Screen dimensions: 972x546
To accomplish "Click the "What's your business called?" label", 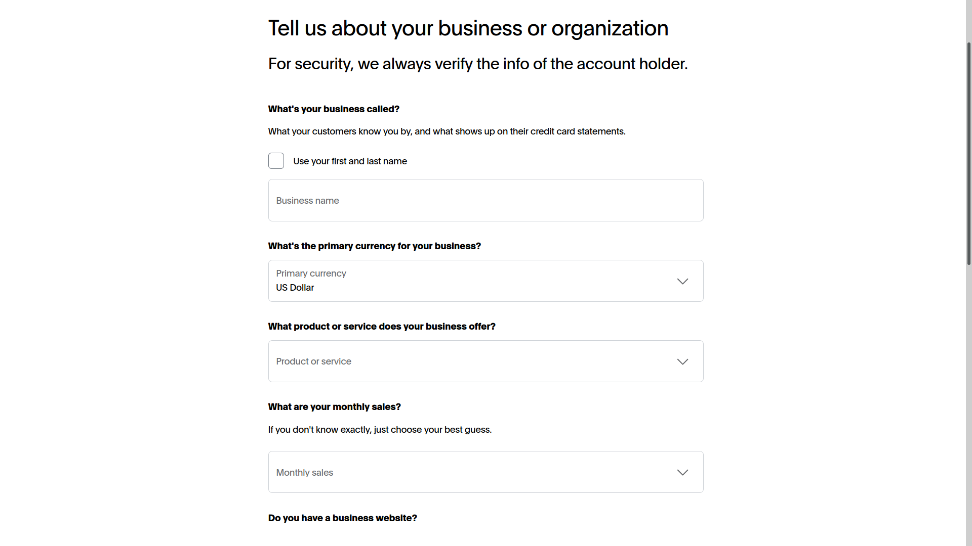I will pyautogui.click(x=334, y=109).
